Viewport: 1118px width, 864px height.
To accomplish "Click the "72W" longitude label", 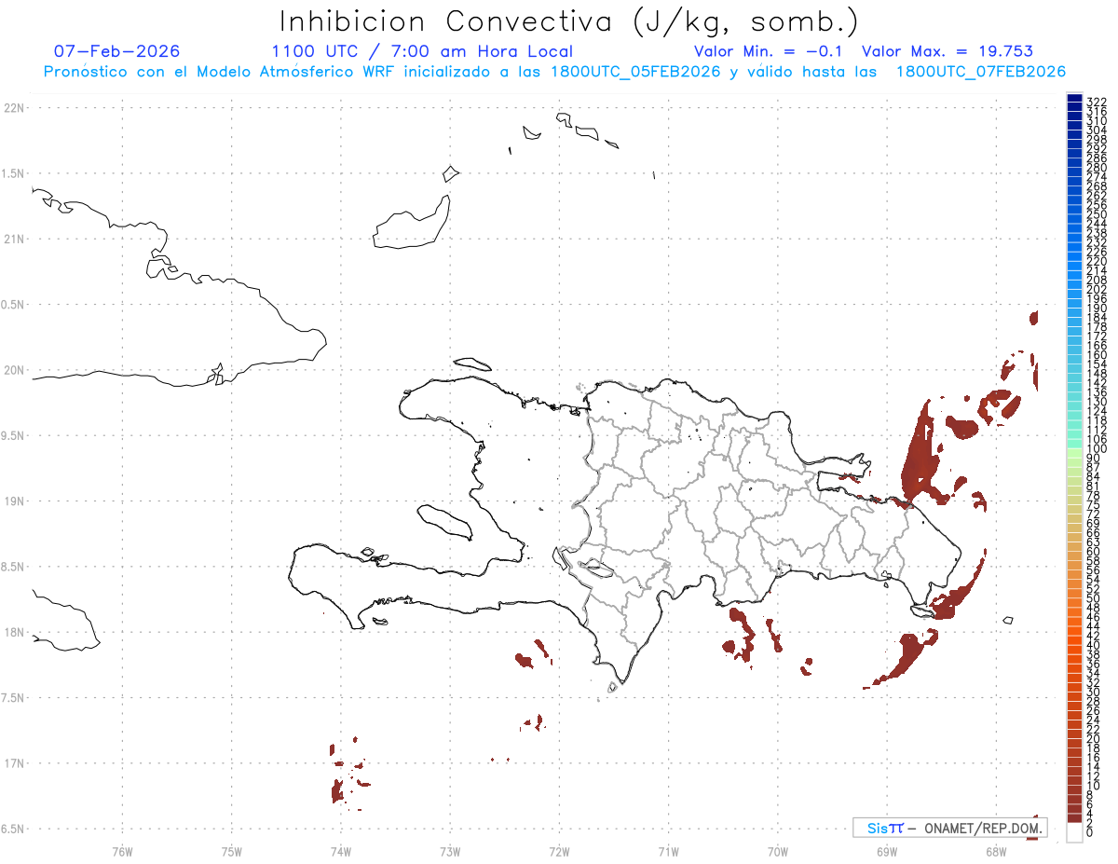I will coord(559,851).
